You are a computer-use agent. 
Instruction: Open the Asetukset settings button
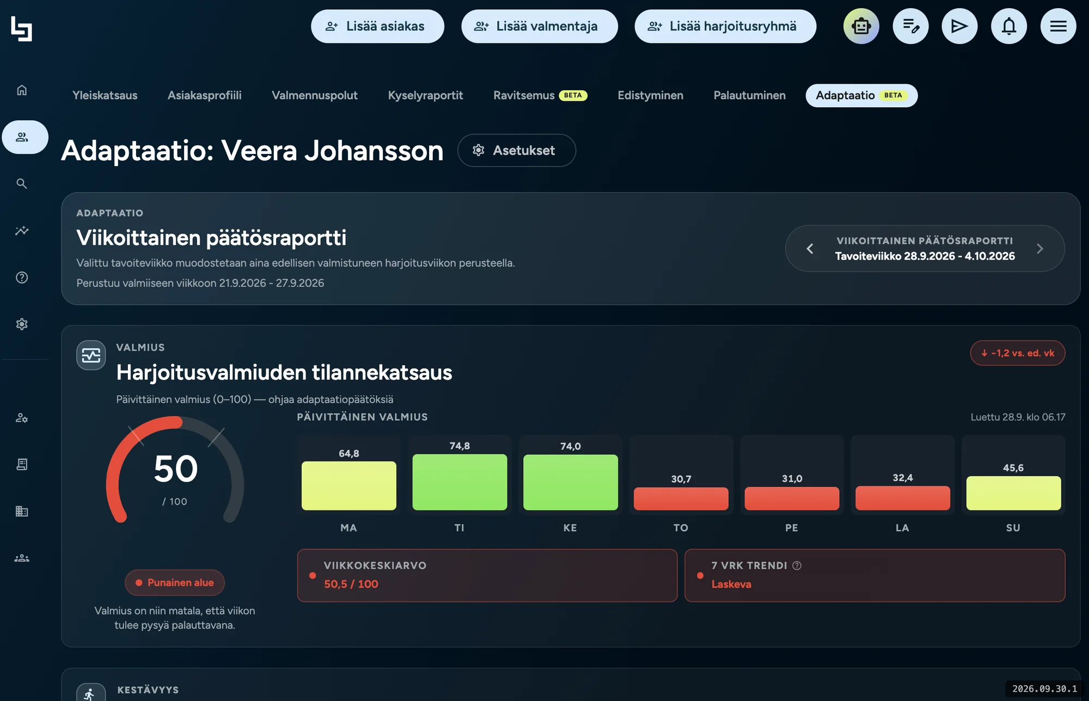pyautogui.click(x=517, y=150)
